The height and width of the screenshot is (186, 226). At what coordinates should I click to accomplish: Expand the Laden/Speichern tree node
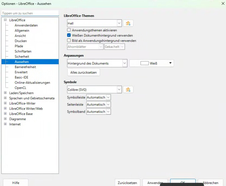tap(5, 93)
